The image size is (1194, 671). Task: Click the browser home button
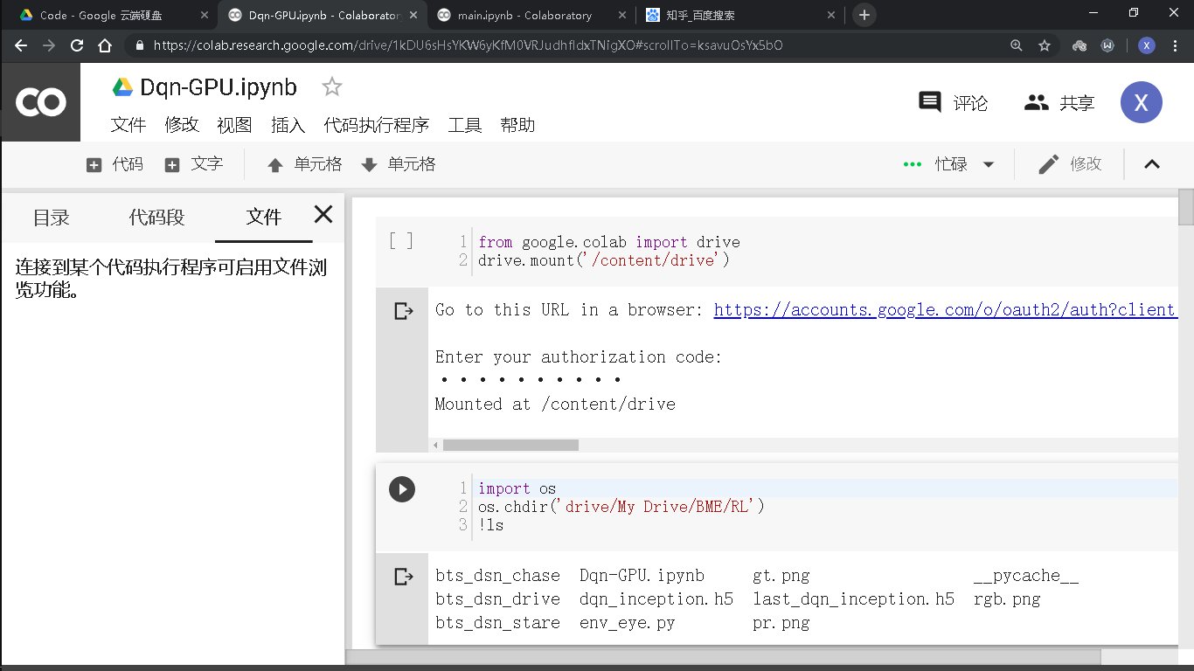[105, 45]
